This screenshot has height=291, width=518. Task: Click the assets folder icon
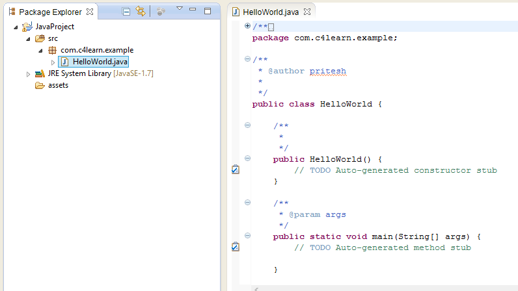[x=40, y=86]
